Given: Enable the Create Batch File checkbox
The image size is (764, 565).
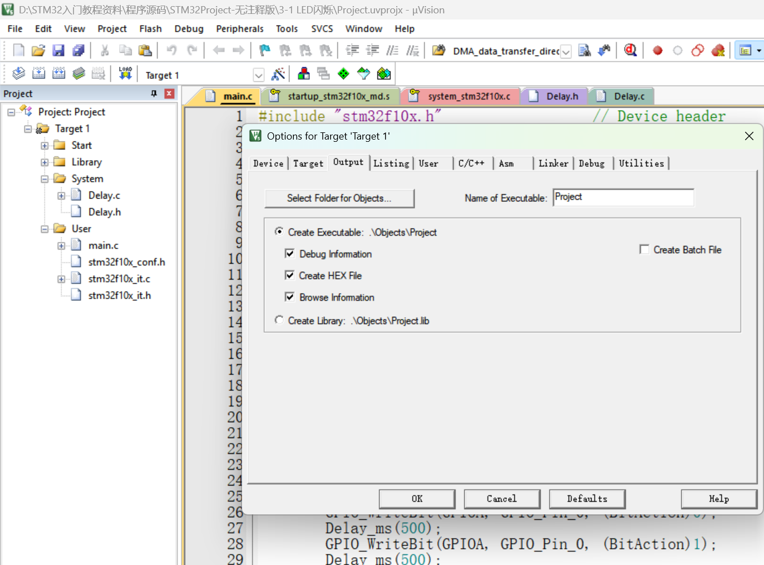Looking at the screenshot, I should tap(644, 249).
